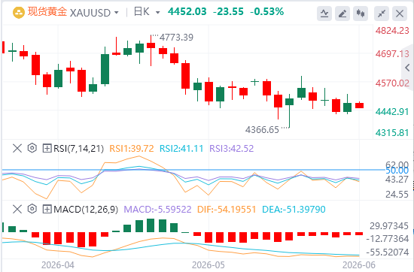
Task: Open RSI indicator settings gear
Action: [32, 148]
